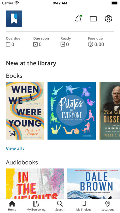Select the In the Heights audiobook cover

(x=35, y=184)
